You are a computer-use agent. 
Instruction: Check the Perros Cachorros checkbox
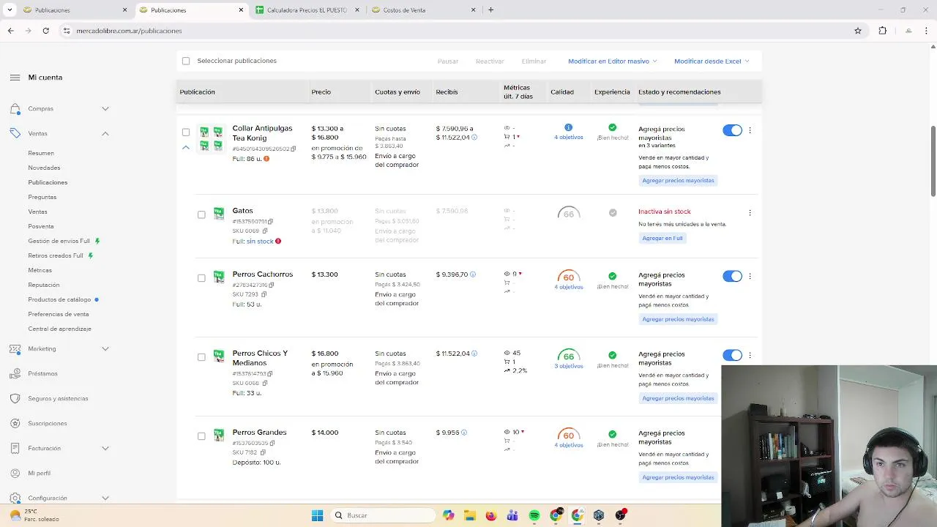click(201, 278)
